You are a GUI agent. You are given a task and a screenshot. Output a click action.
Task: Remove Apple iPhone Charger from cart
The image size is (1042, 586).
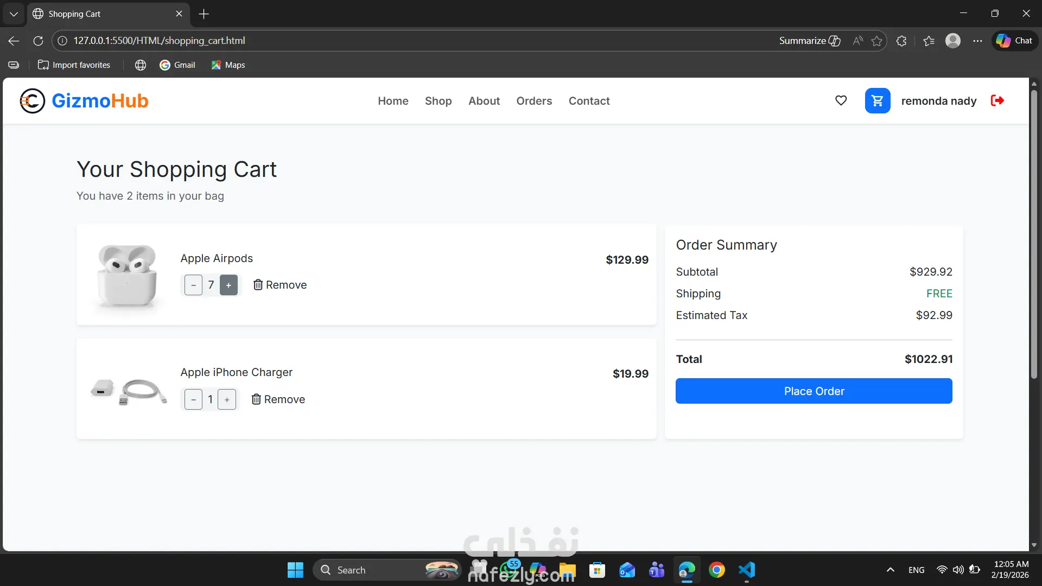point(278,399)
